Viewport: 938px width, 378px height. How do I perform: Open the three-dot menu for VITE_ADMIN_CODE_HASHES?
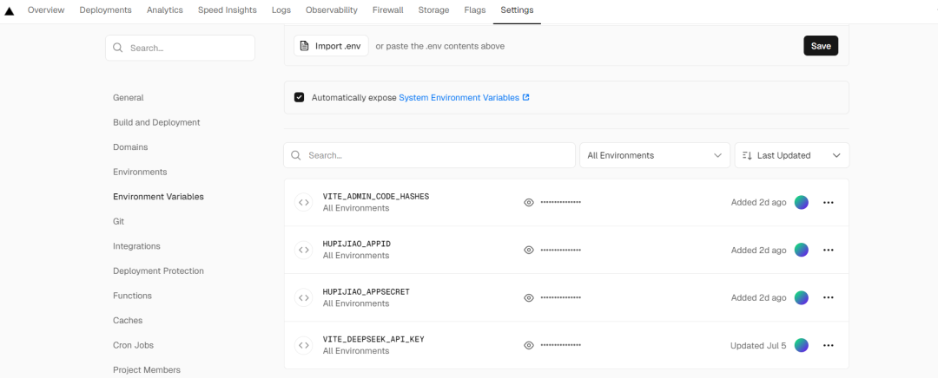tap(829, 202)
